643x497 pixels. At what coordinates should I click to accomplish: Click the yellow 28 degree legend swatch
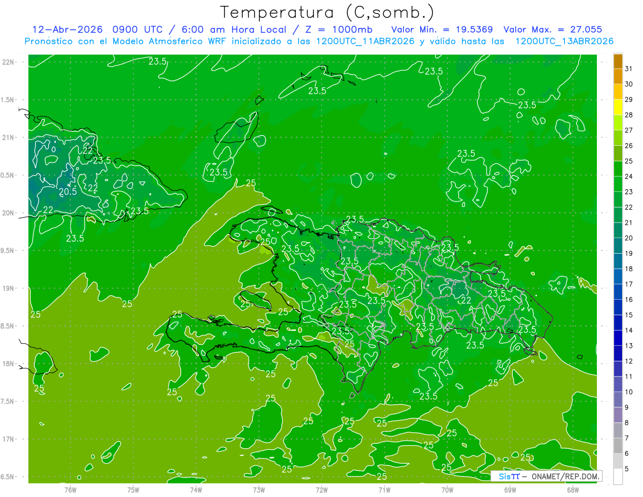click(618, 107)
